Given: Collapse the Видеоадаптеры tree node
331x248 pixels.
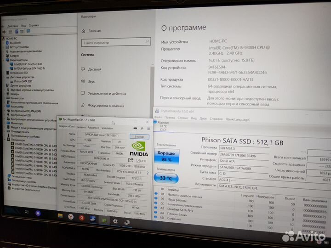Looking at the screenshot, I should (x=4, y=60).
